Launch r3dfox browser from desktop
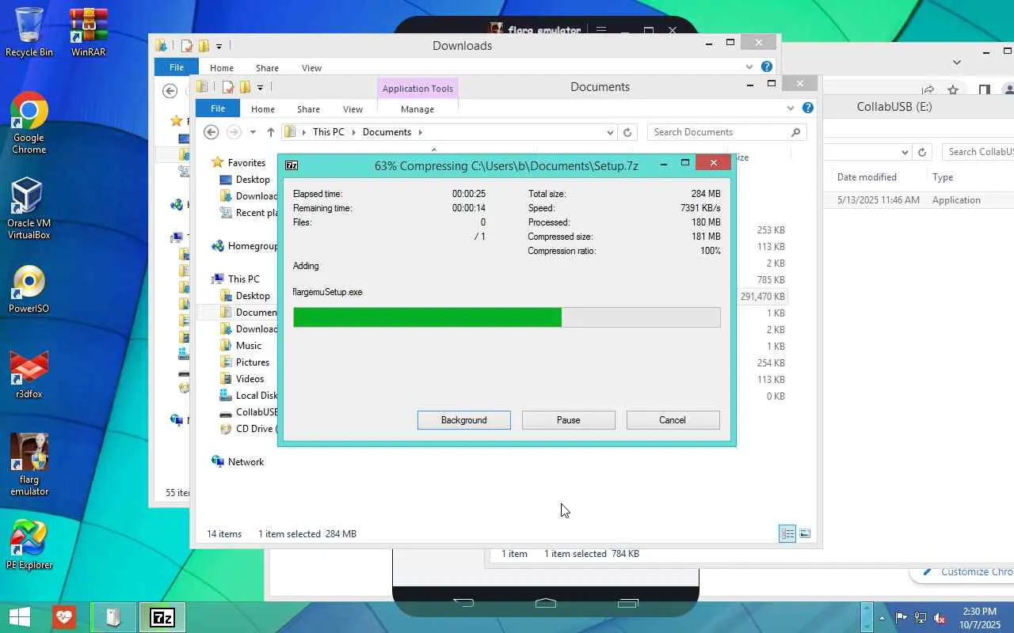 29,374
